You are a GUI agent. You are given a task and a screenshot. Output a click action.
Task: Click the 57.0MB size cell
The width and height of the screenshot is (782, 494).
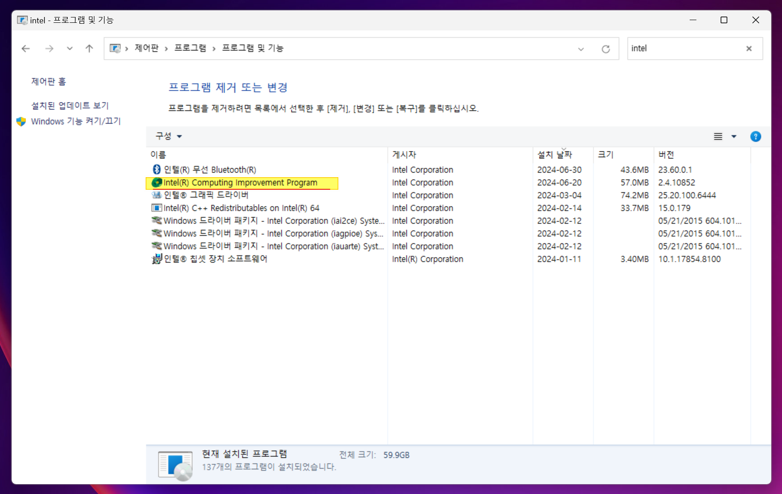[x=635, y=183]
